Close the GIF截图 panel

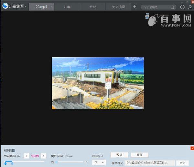pyautogui.click(x=192, y=148)
